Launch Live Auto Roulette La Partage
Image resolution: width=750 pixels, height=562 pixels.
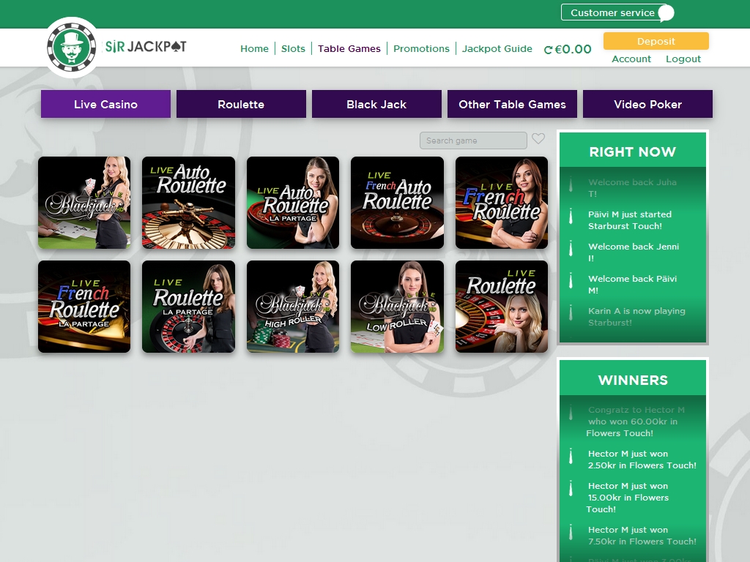click(293, 203)
